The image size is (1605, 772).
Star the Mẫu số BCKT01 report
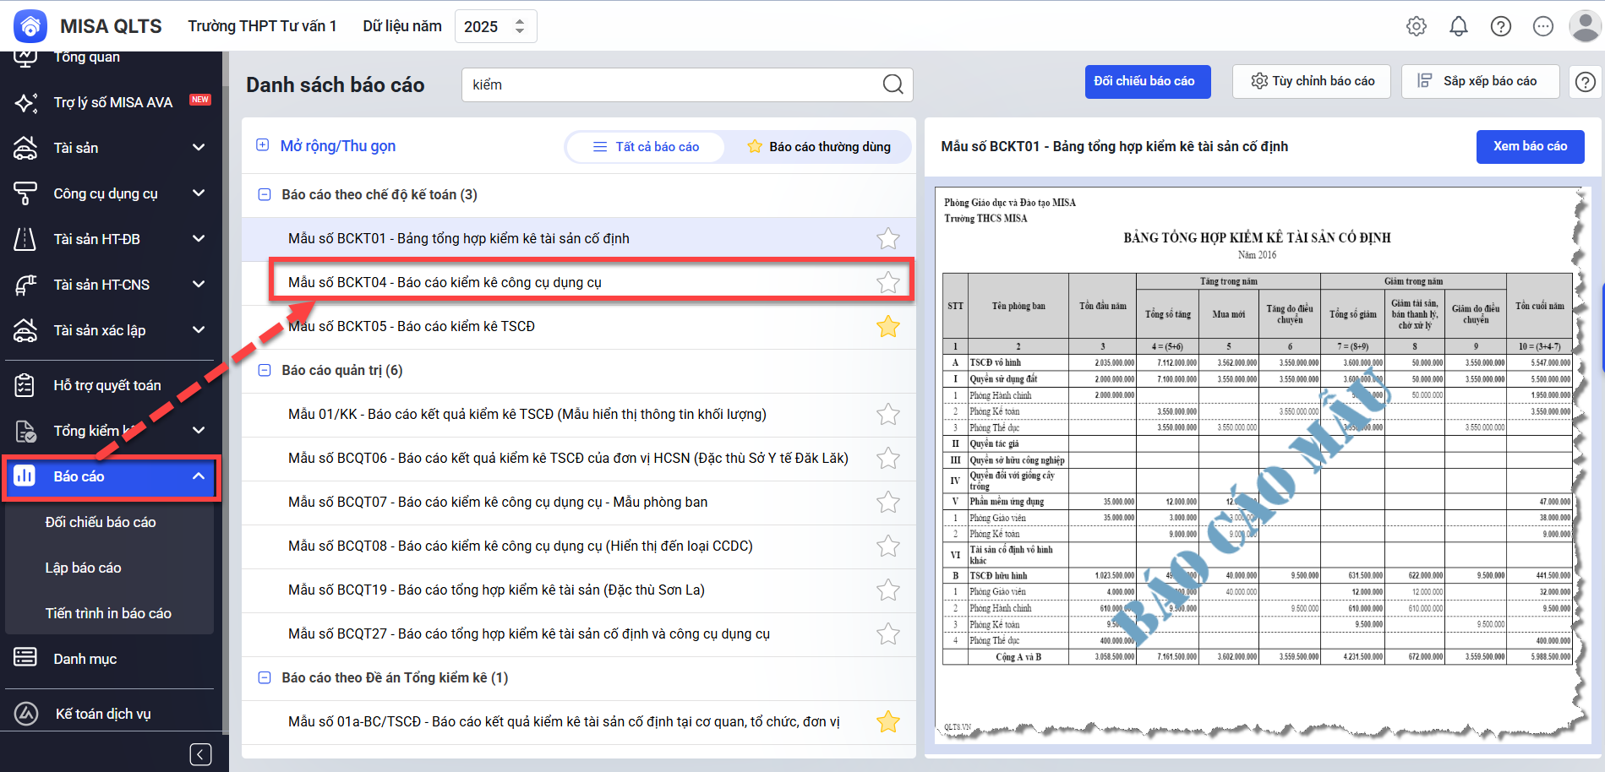(x=888, y=239)
